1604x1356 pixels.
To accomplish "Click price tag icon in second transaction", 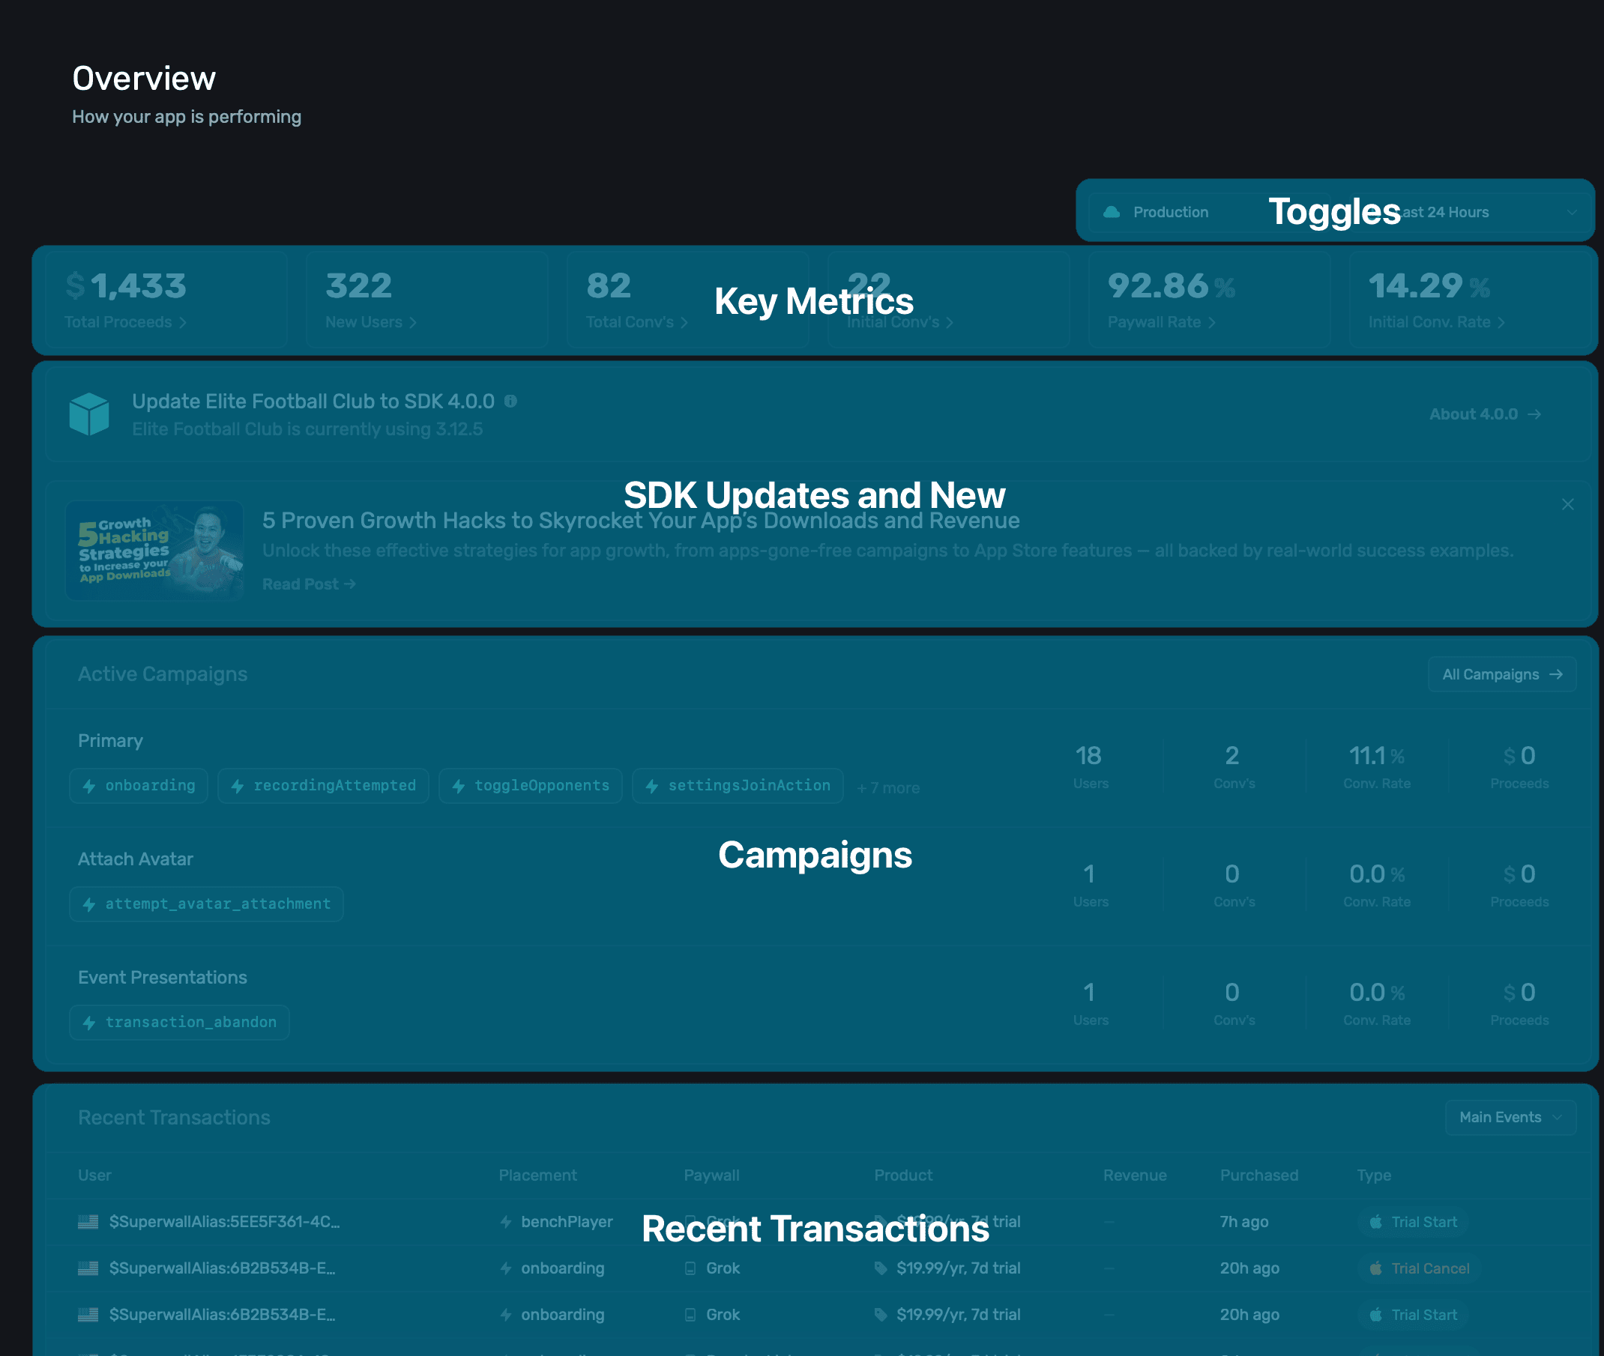I will (x=881, y=1268).
